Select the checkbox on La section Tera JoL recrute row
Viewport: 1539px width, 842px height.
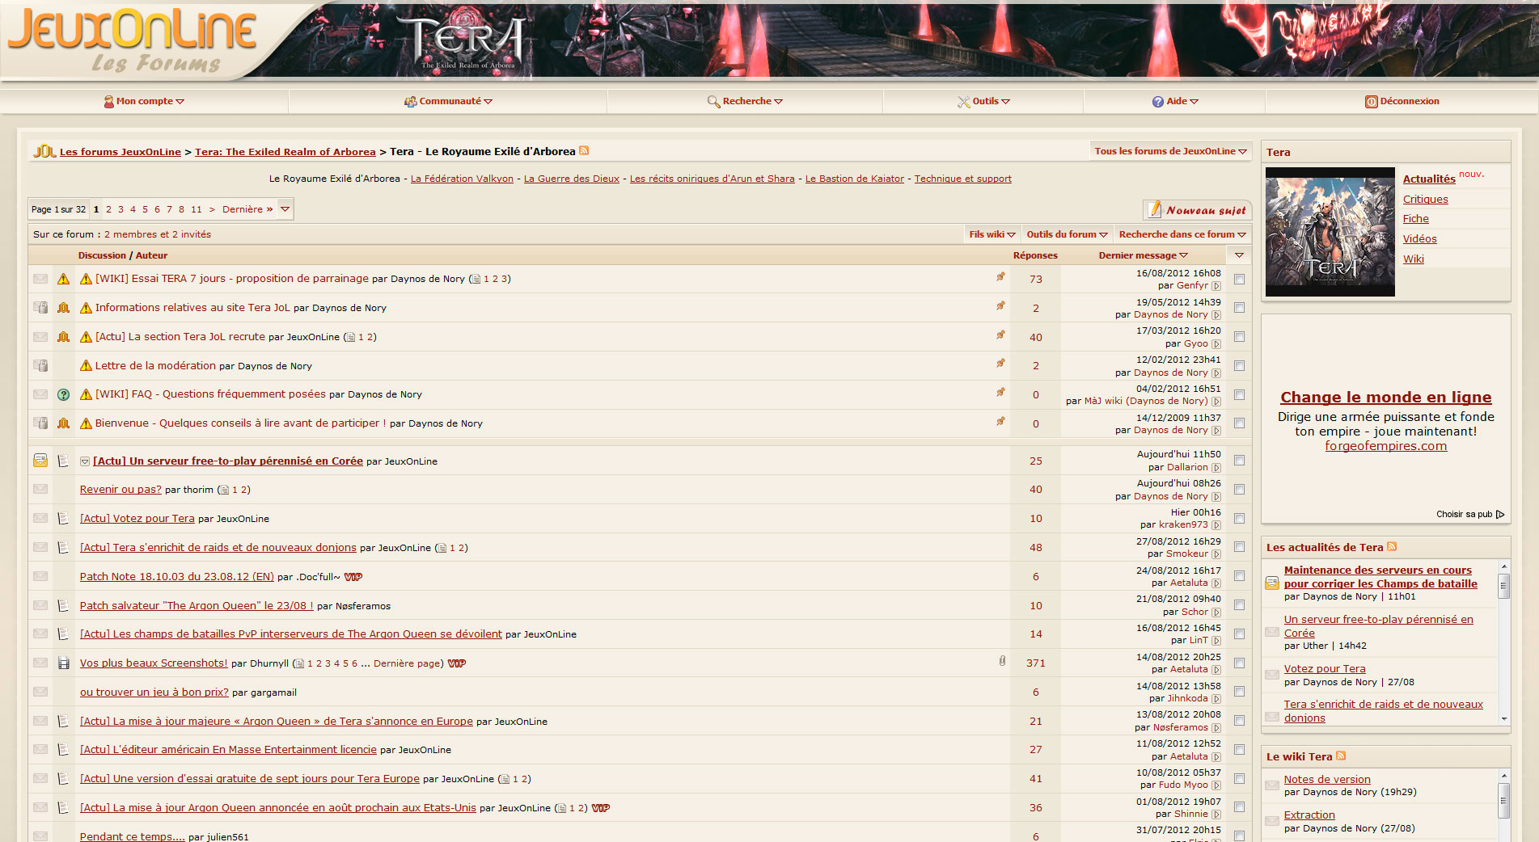click(1239, 337)
